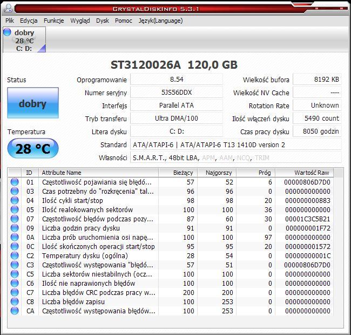Click status orb for attribute C2

(x=15, y=255)
